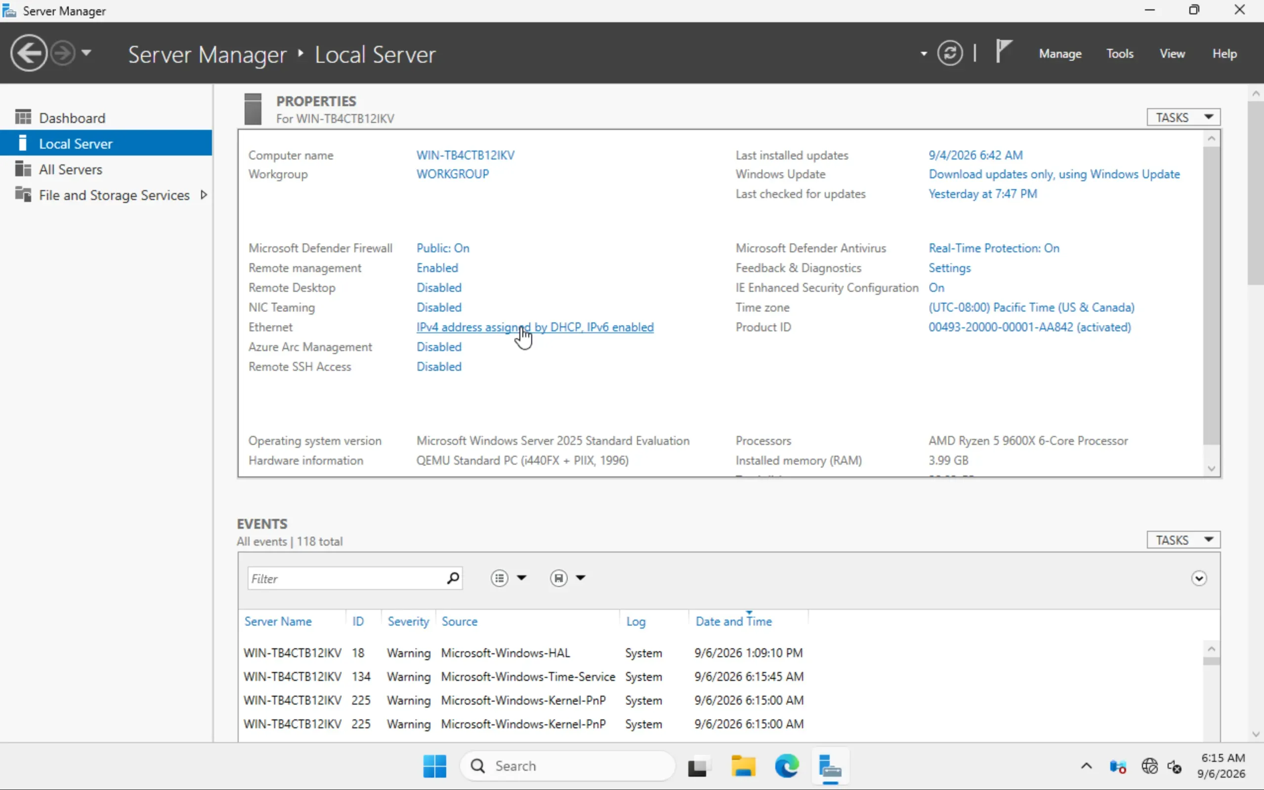Refresh Server Manager with the refresh icon
Viewport: 1264px width, 790px height.
point(949,53)
